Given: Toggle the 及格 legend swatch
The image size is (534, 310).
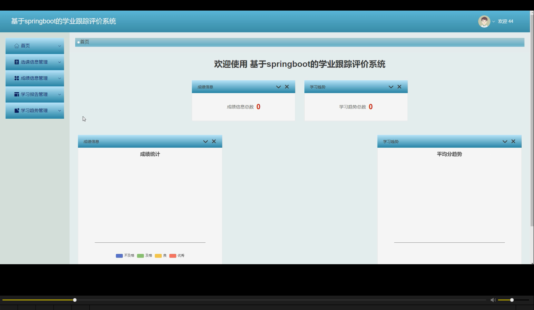Looking at the screenshot, I should (140, 256).
